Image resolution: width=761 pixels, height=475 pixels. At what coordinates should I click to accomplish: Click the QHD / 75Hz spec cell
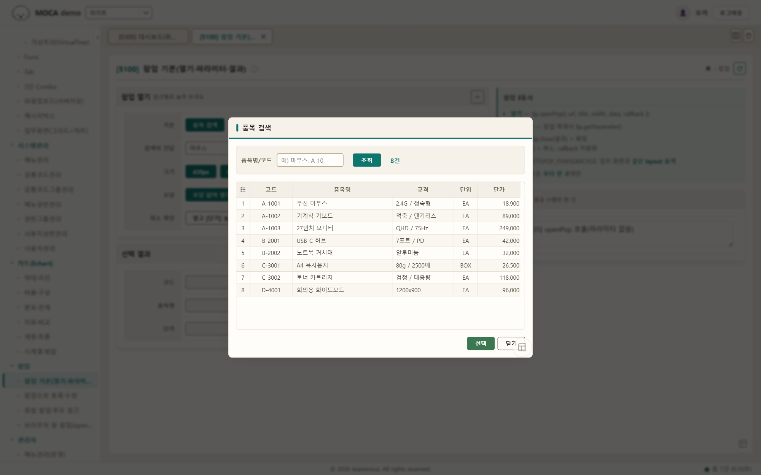(423, 228)
